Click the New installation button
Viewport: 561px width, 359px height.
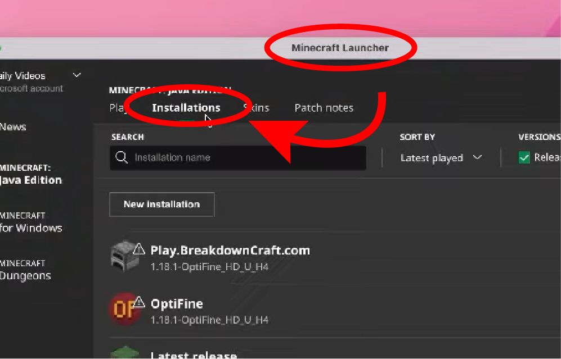(x=161, y=205)
